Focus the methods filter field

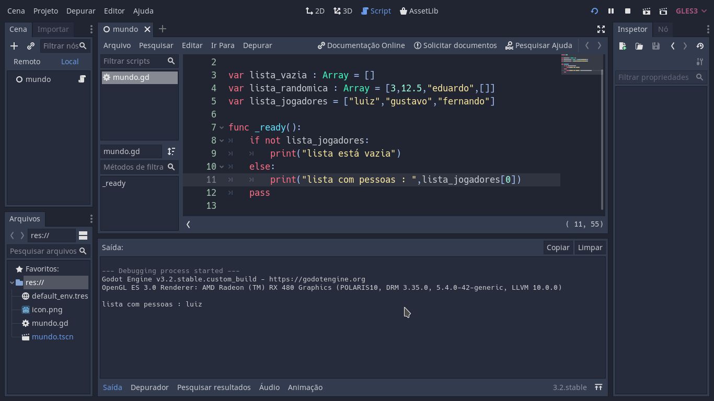pyautogui.click(x=139, y=167)
